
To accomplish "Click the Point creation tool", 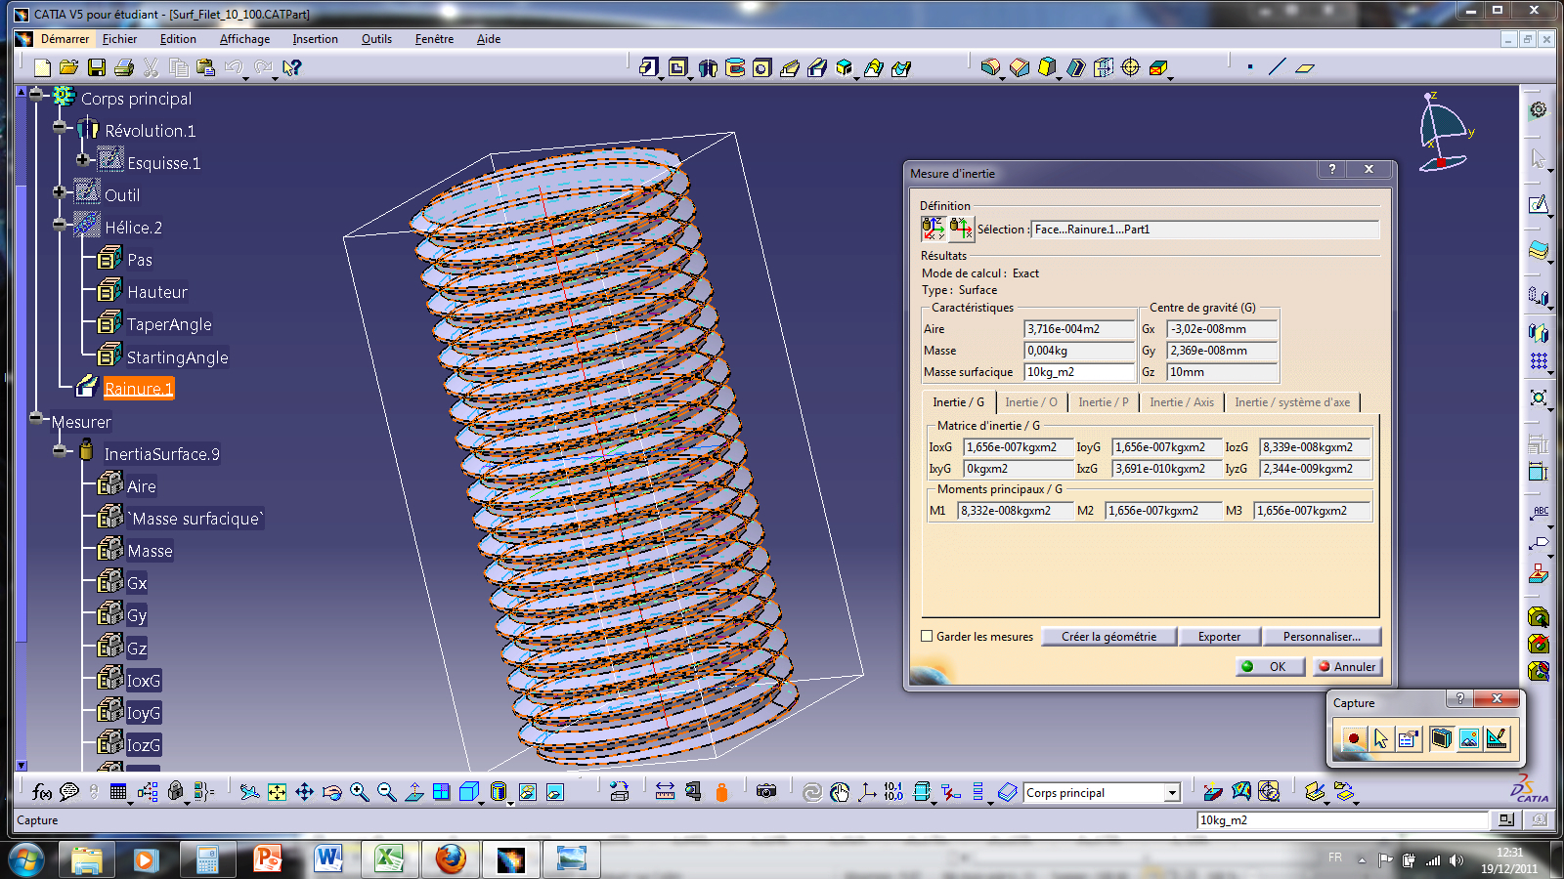I will (1250, 67).
